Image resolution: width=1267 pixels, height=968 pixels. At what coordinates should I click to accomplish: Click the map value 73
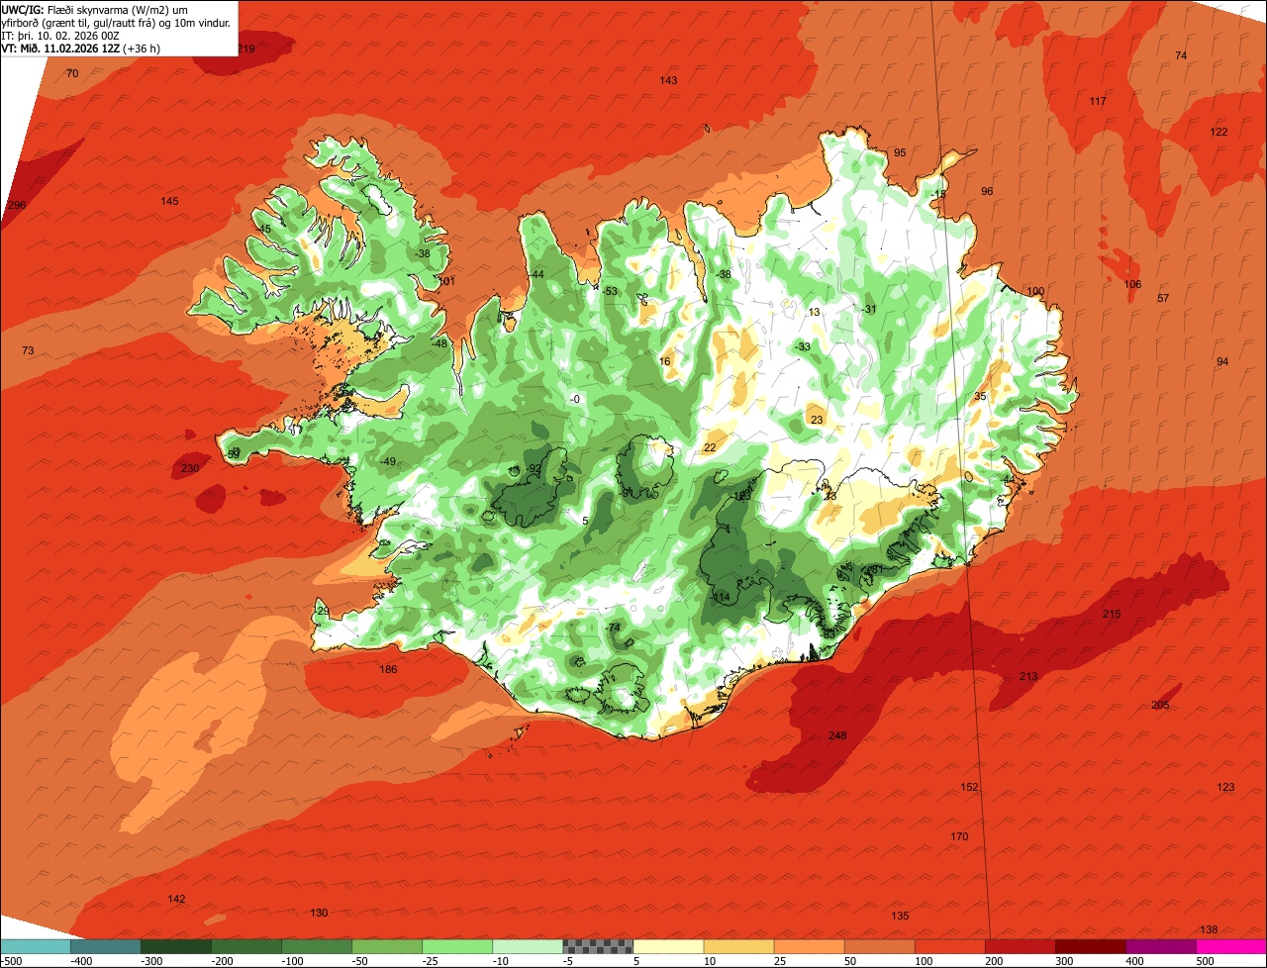click(x=28, y=350)
